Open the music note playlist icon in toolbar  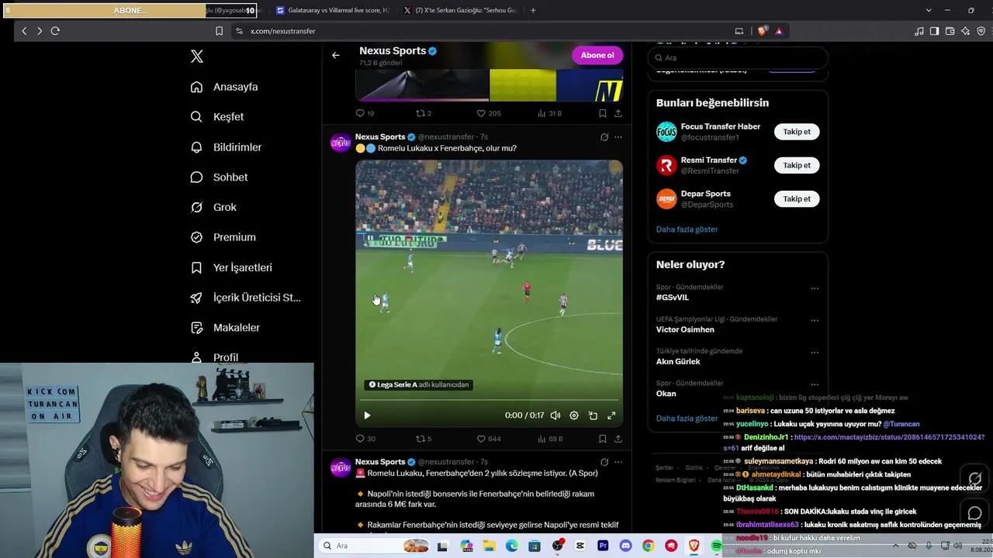tap(919, 31)
